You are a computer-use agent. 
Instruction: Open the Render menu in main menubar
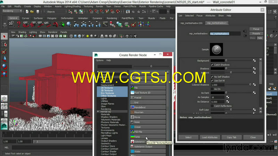(x=99, y=6)
